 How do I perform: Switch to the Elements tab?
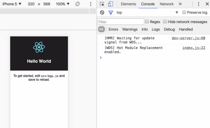[x=128, y=4]
